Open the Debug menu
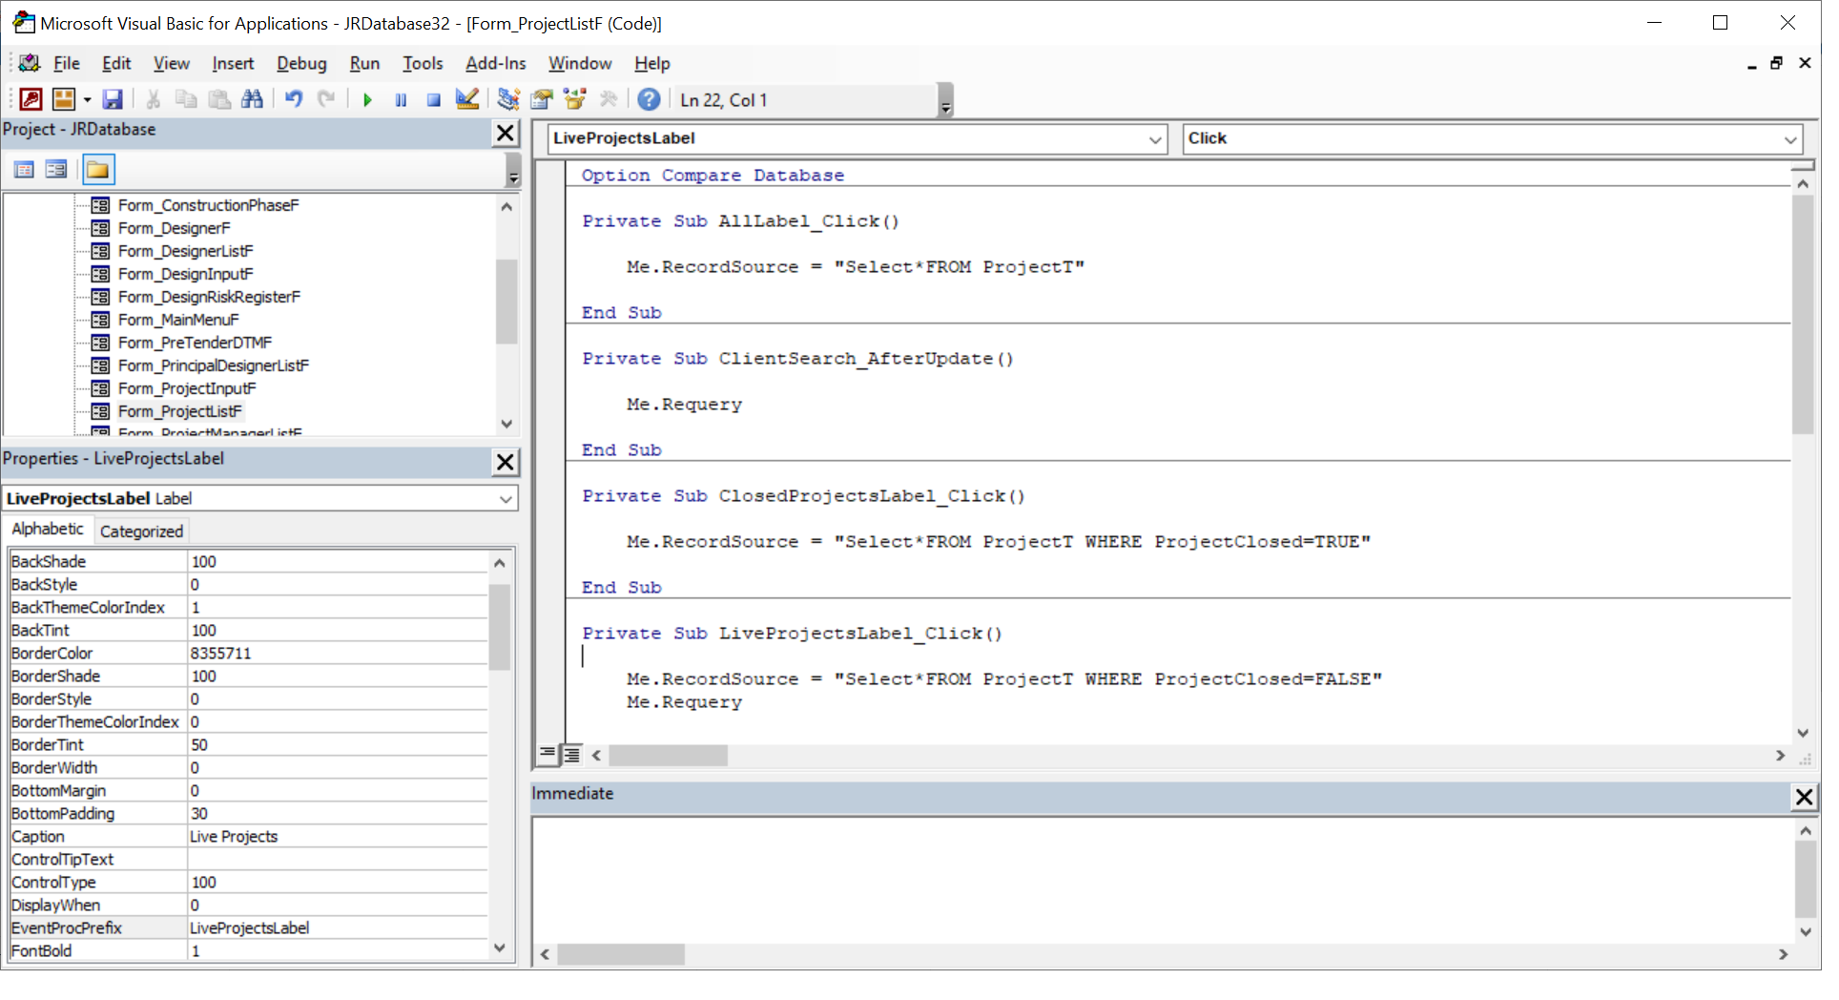1839x1000 pixels. [301, 64]
